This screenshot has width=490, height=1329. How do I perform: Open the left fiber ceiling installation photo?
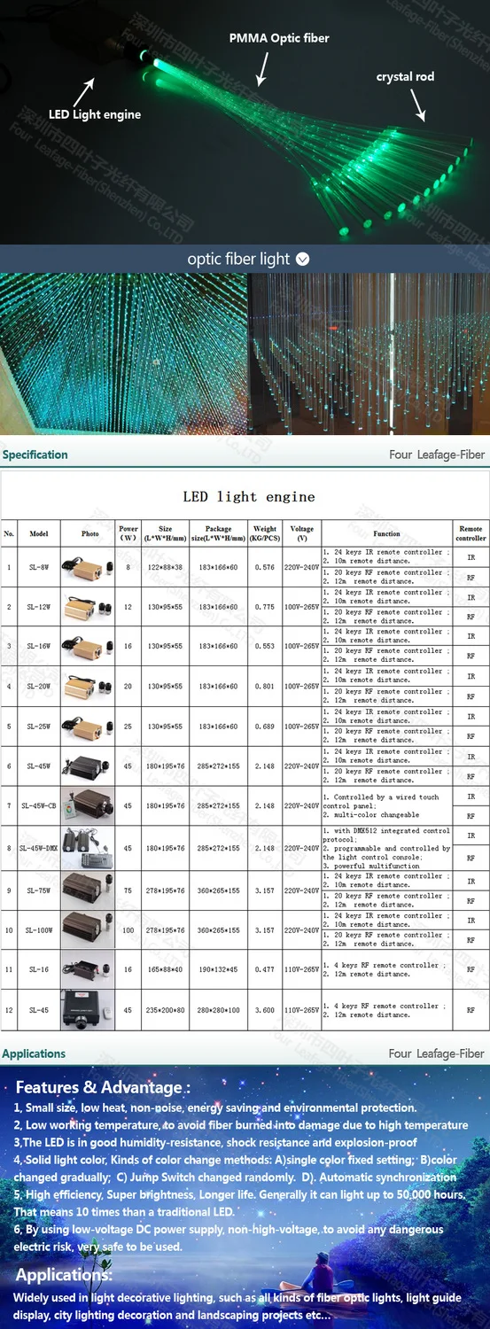(122, 354)
